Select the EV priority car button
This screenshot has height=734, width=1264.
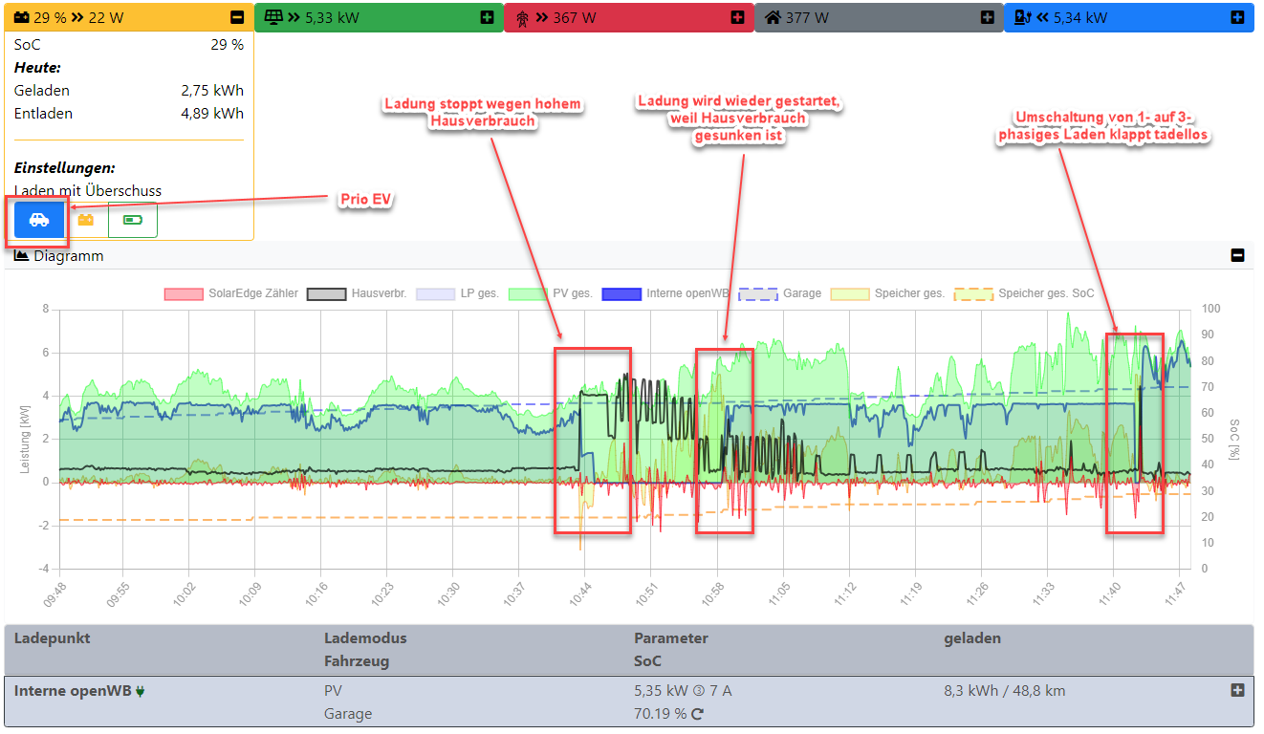39,220
